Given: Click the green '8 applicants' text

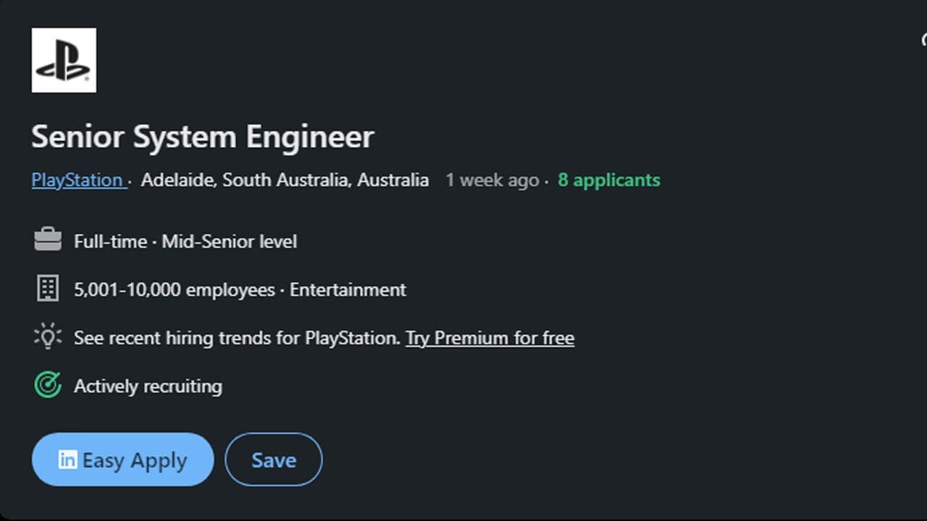Looking at the screenshot, I should point(608,180).
